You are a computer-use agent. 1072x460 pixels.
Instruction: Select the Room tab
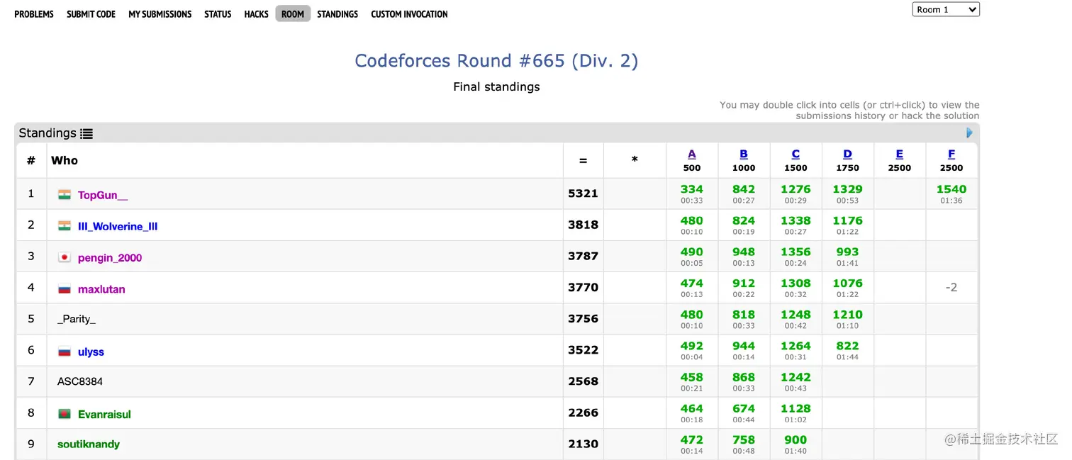[x=293, y=13]
